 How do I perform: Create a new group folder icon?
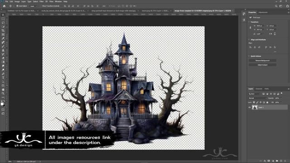(277, 161)
